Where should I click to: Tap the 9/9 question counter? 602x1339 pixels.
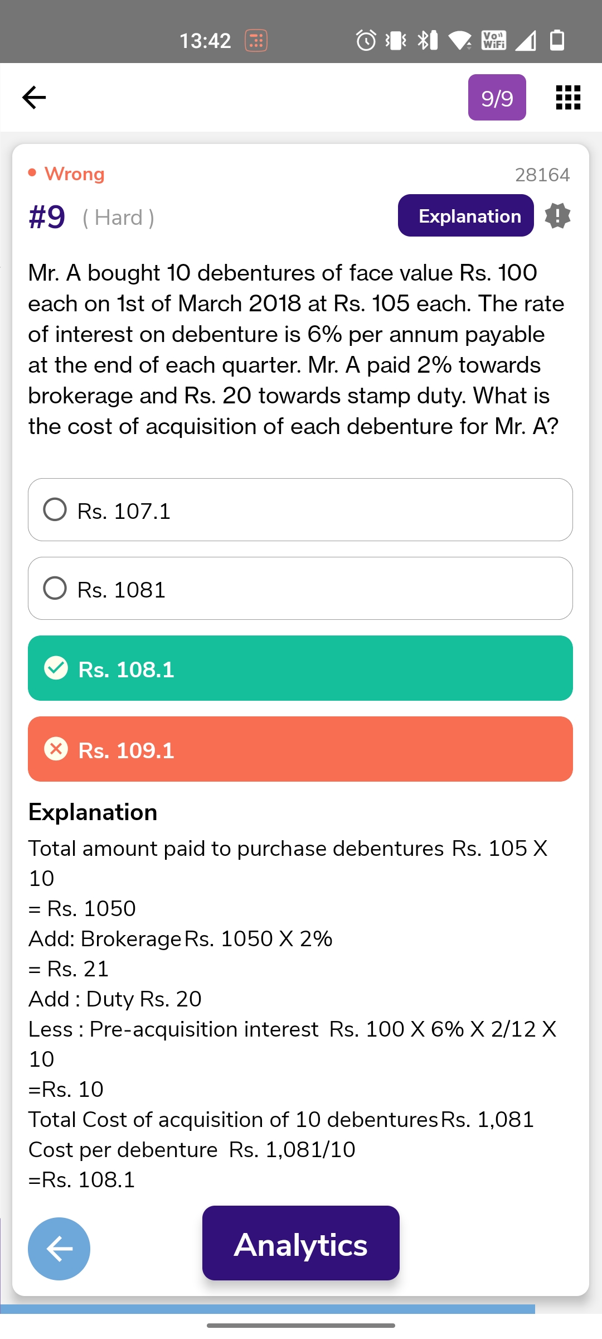coord(497,98)
